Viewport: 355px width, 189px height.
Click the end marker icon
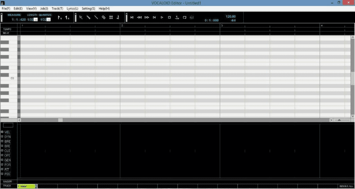click(67, 17)
